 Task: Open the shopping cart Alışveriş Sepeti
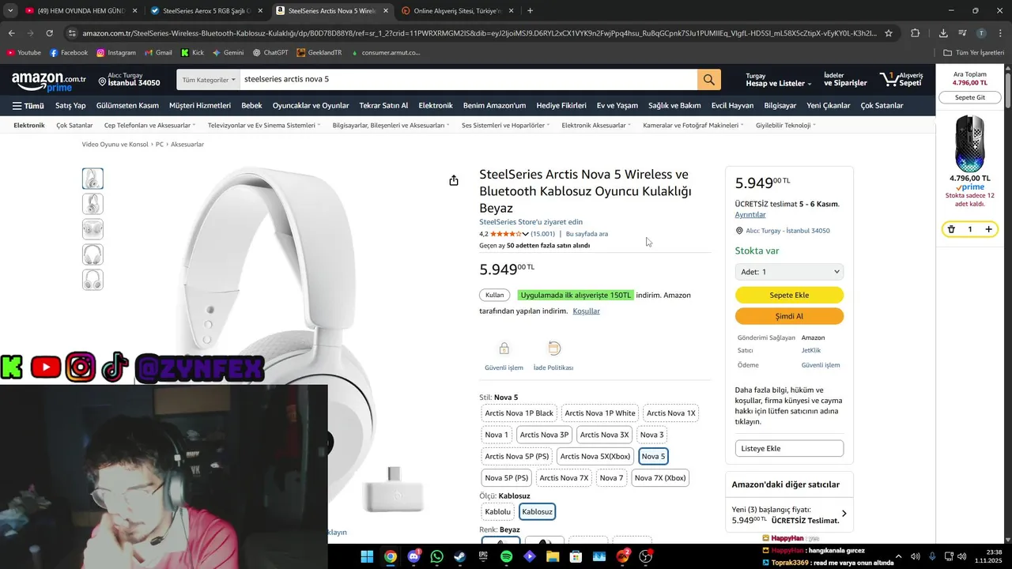pyautogui.click(x=901, y=80)
